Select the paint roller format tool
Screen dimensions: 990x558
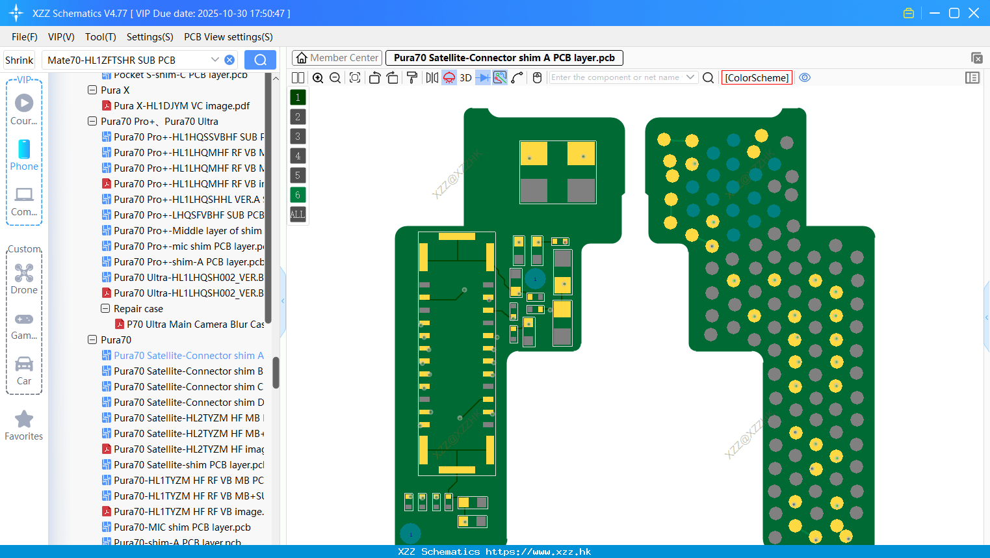pyautogui.click(x=412, y=77)
